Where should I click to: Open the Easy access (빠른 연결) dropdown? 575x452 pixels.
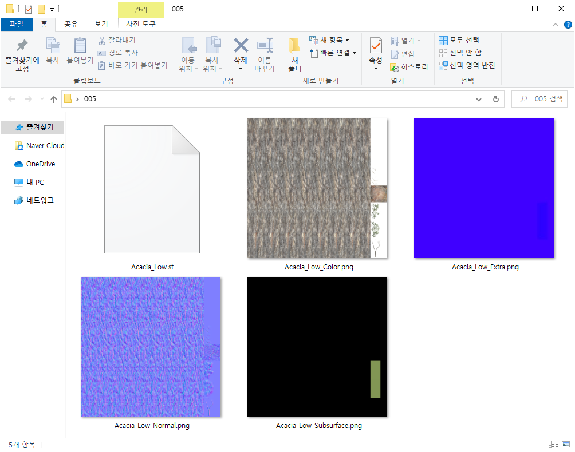click(x=333, y=53)
